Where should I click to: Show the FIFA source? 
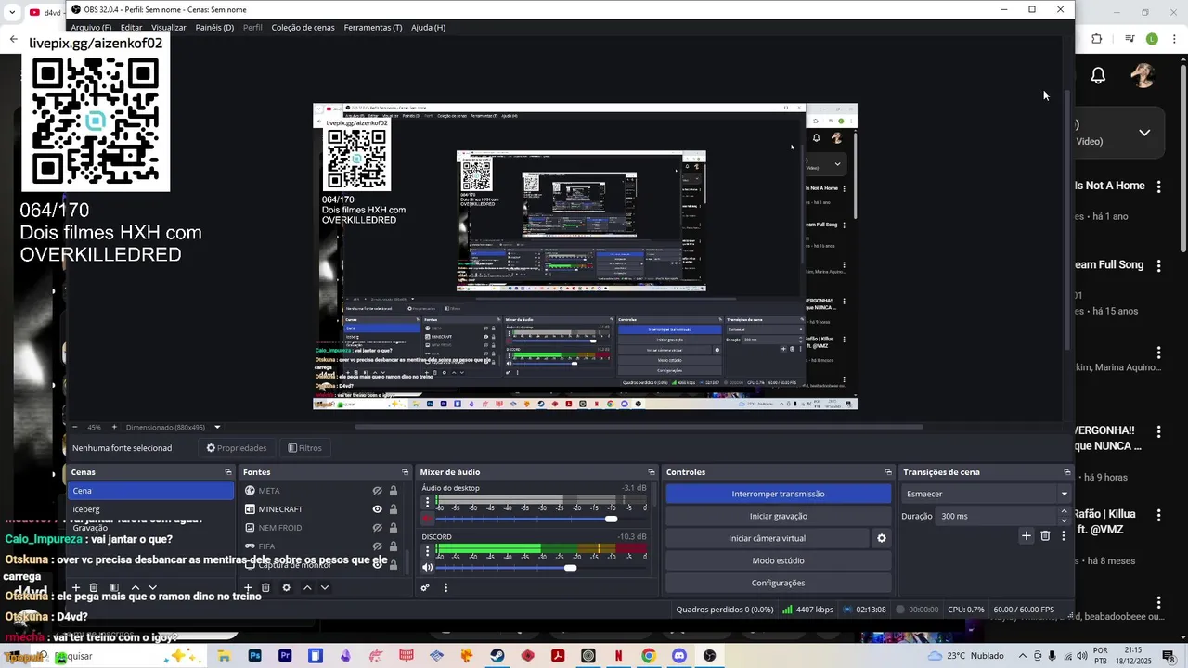click(x=378, y=546)
